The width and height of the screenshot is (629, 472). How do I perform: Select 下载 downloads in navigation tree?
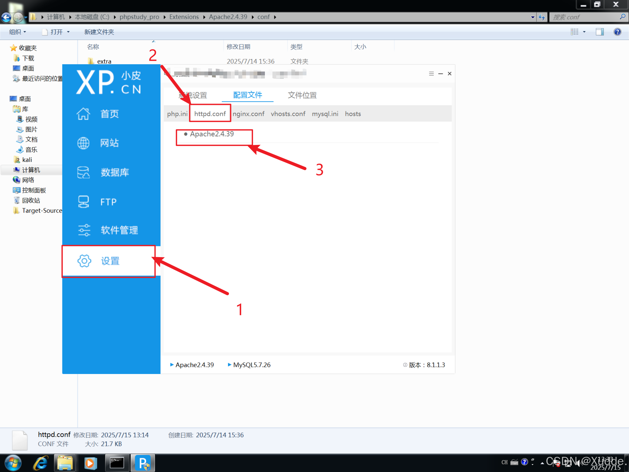coord(24,58)
